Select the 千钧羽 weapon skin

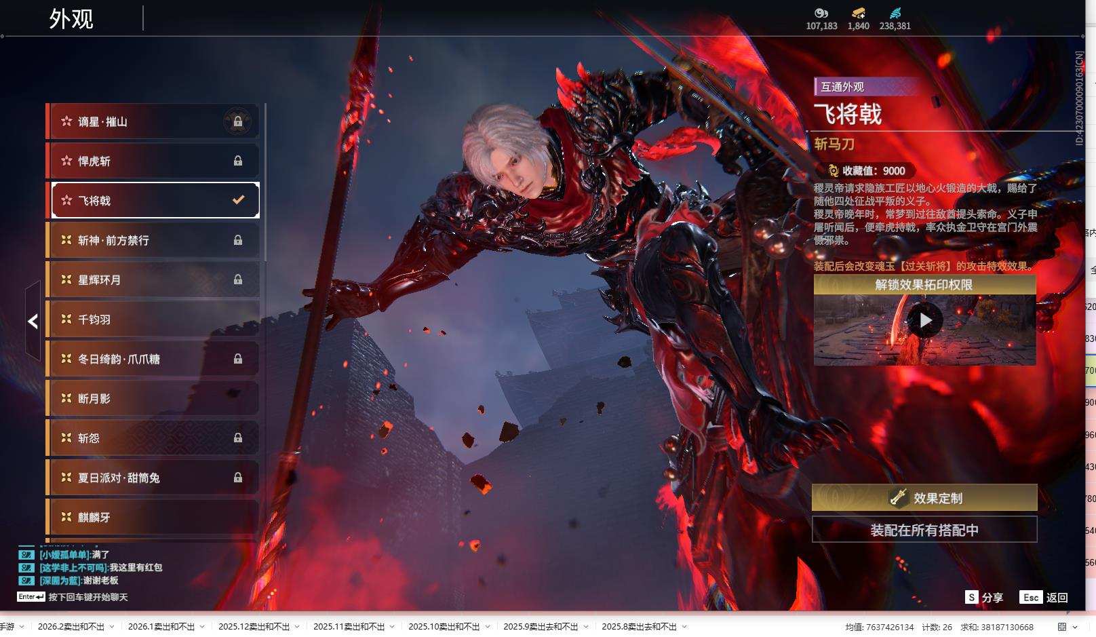coord(153,320)
